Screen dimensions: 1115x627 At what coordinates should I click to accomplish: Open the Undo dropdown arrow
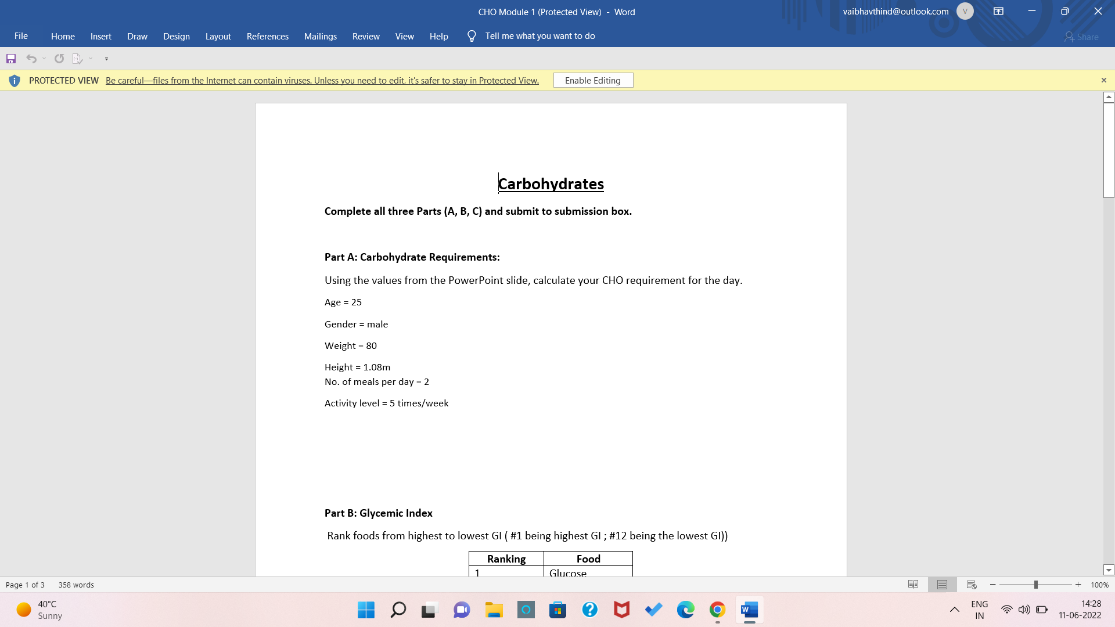[44, 58]
